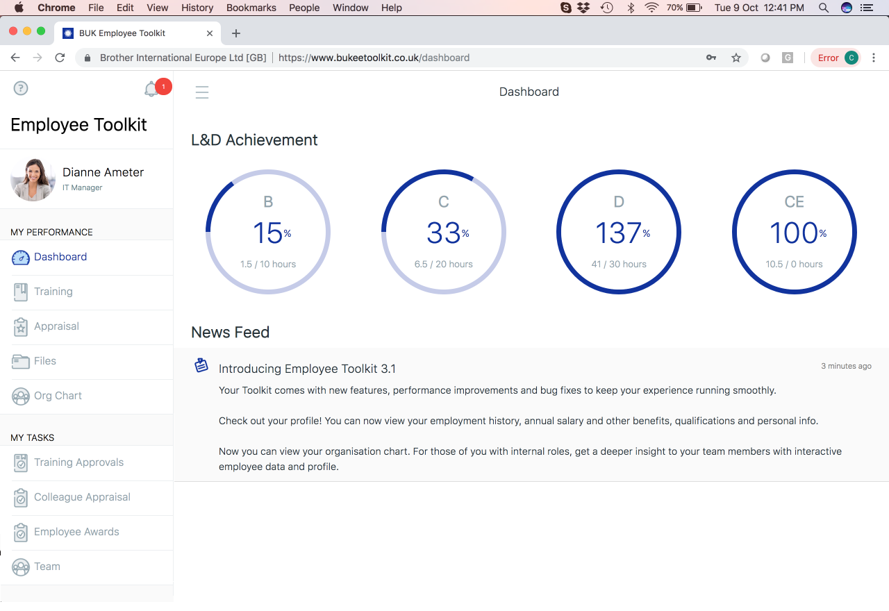Click the Files folder icon
Image resolution: width=889 pixels, height=611 pixels.
pyautogui.click(x=21, y=362)
